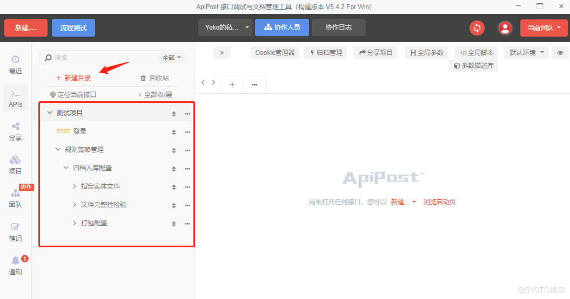Image resolution: width=570 pixels, height=299 pixels.
Task: Click the user avatar icon
Action: point(505,27)
